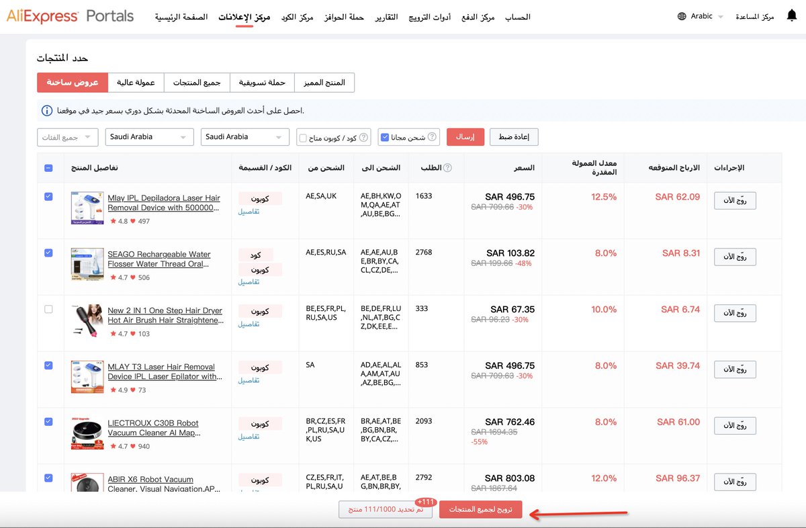Click the Mlay IPL Depiladora product thumbnail
The width and height of the screenshot is (806, 528).
(x=87, y=208)
